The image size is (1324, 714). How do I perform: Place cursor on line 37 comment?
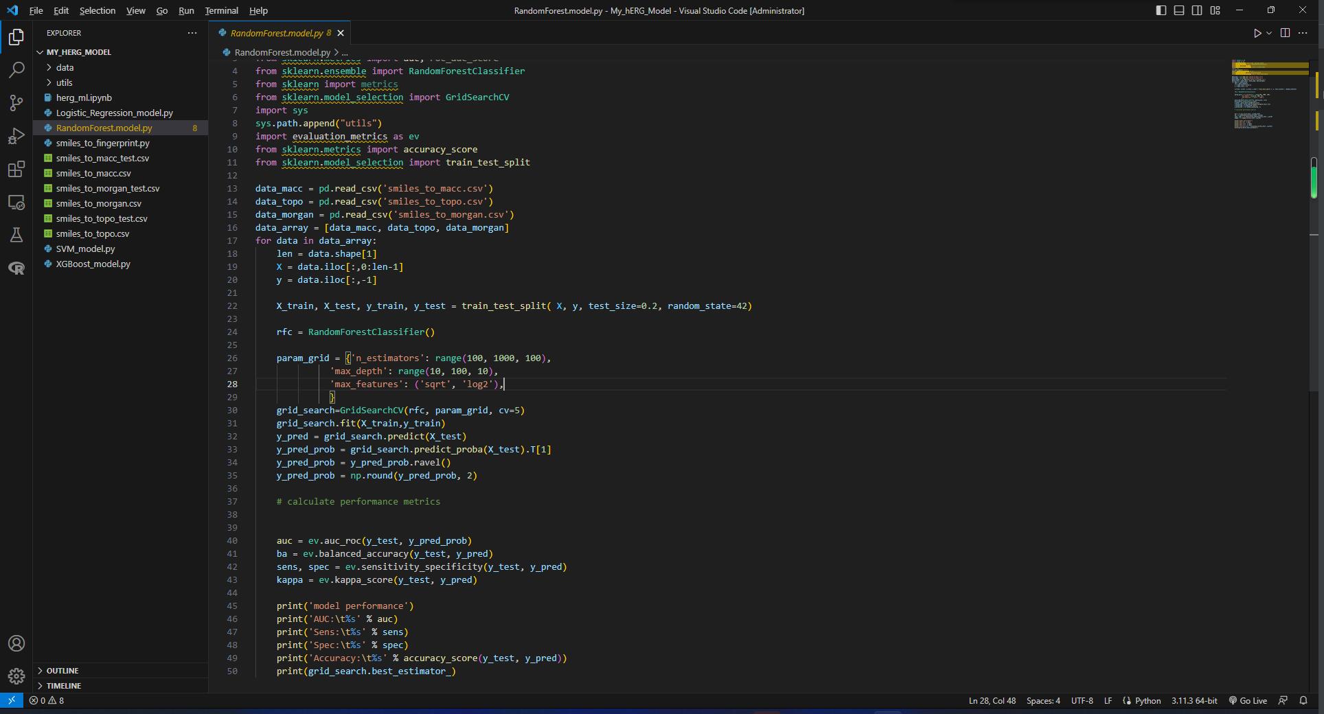click(x=358, y=502)
